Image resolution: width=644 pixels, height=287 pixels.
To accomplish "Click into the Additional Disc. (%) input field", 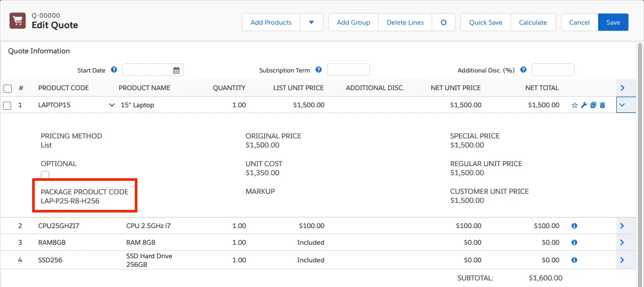I will 553,70.
